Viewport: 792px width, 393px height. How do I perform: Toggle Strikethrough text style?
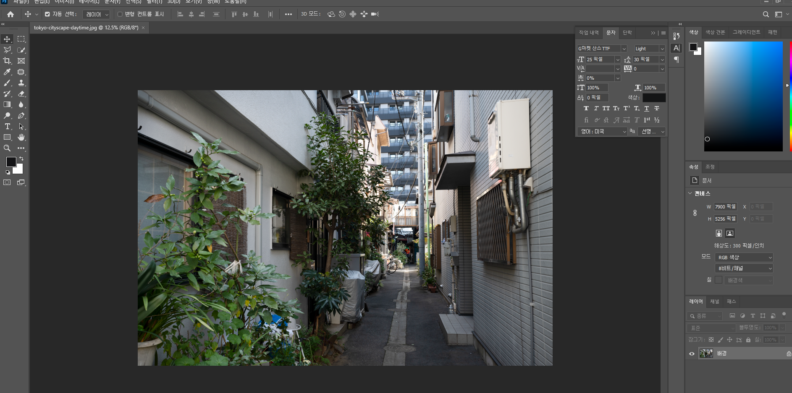pyautogui.click(x=657, y=108)
